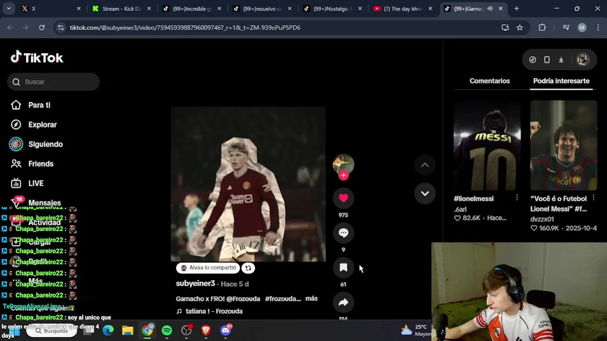Open Spotify from taskbar
607x341 pixels.
pyautogui.click(x=167, y=331)
